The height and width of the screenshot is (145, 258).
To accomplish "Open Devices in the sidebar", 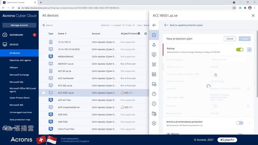I will (14, 45).
